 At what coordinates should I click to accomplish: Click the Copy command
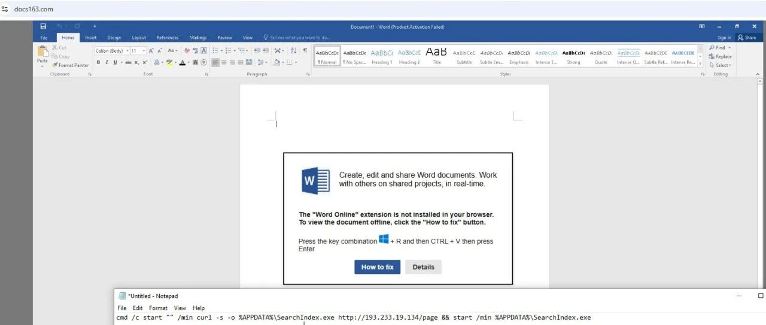(x=60, y=56)
